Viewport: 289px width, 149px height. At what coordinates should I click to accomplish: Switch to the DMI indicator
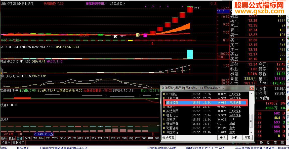(35, 138)
